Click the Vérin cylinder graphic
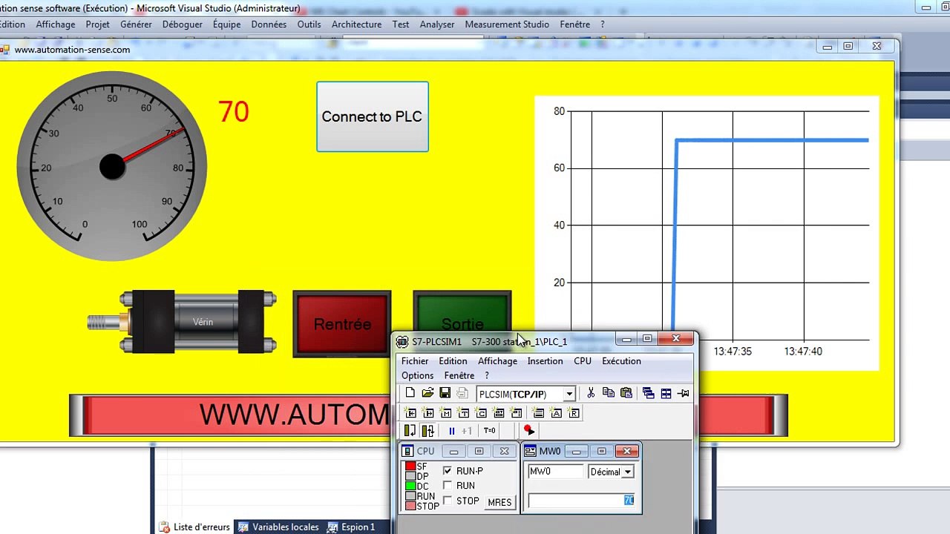The width and height of the screenshot is (950, 534). 182,322
